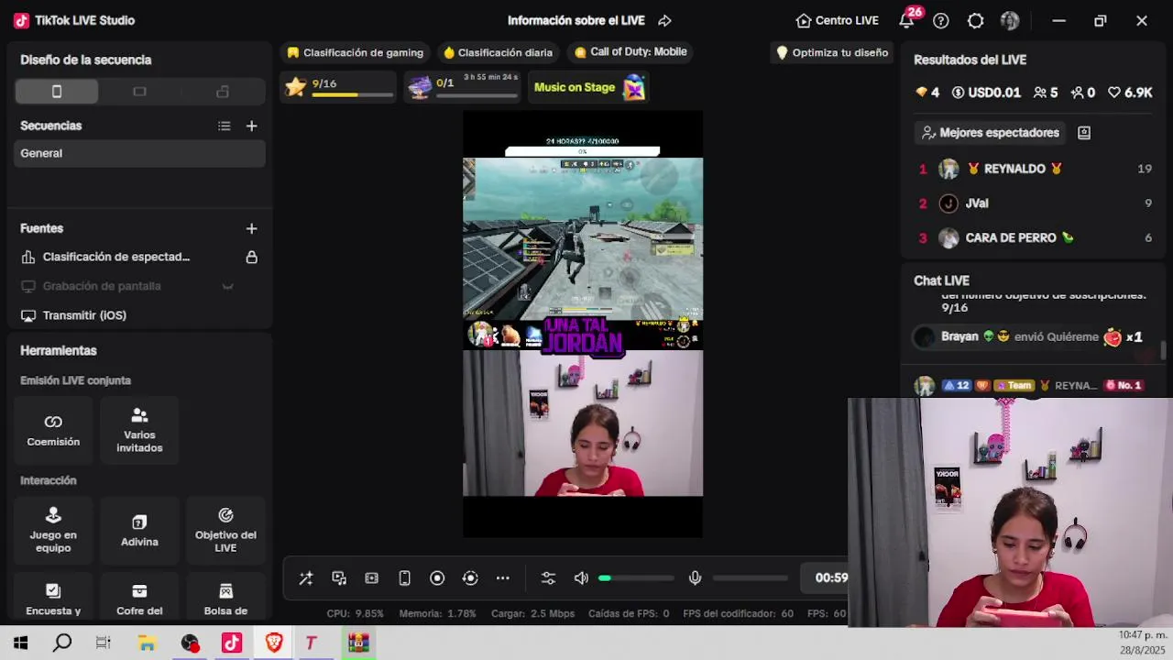Image resolution: width=1173 pixels, height=660 pixels.
Task: Show the hidden Grabación de pantalla source
Action: (227, 287)
